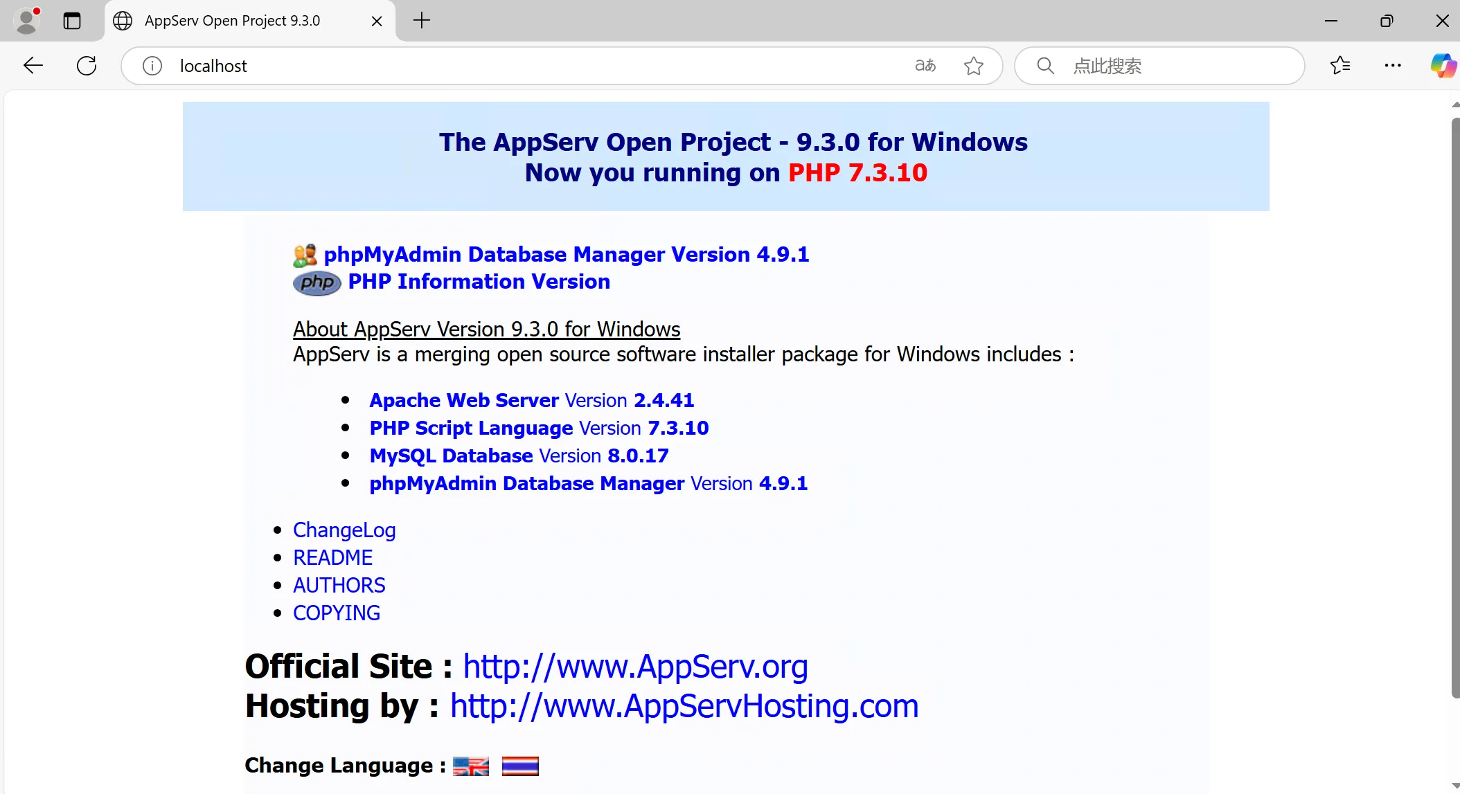Visit http://www.AppServHosting.com link

pyautogui.click(x=684, y=706)
